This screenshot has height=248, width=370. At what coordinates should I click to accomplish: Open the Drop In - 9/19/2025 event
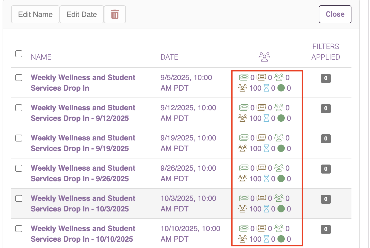[x=83, y=143]
